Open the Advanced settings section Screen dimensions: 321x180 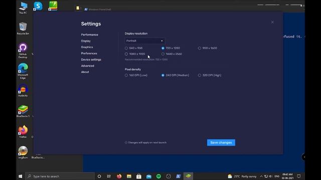(x=88, y=66)
